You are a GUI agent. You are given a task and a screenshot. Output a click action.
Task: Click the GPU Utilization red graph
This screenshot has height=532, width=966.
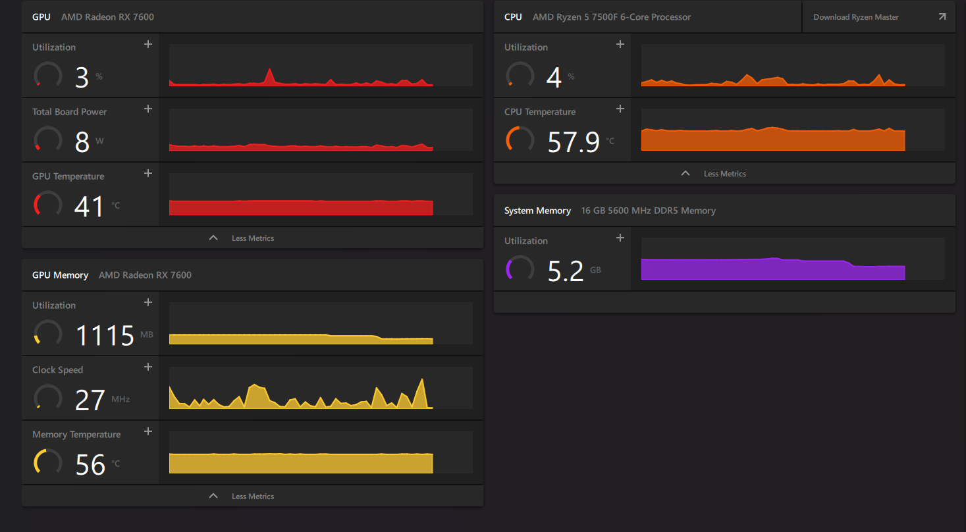pyautogui.click(x=321, y=65)
